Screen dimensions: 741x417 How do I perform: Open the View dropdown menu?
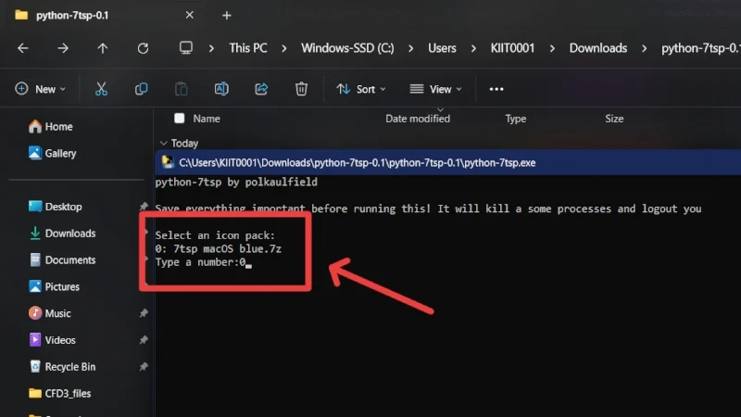point(435,89)
